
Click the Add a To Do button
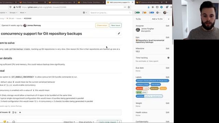tap(157, 19)
